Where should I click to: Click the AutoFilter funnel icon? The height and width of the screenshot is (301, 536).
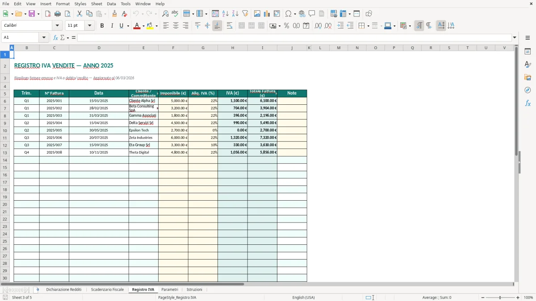[x=245, y=14]
